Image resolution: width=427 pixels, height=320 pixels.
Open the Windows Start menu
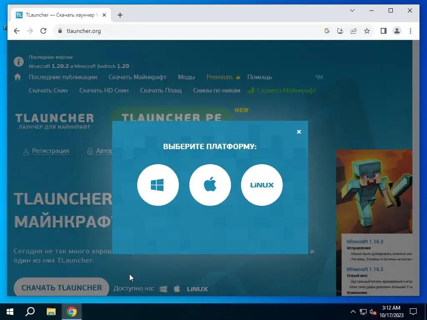tap(10, 312)
